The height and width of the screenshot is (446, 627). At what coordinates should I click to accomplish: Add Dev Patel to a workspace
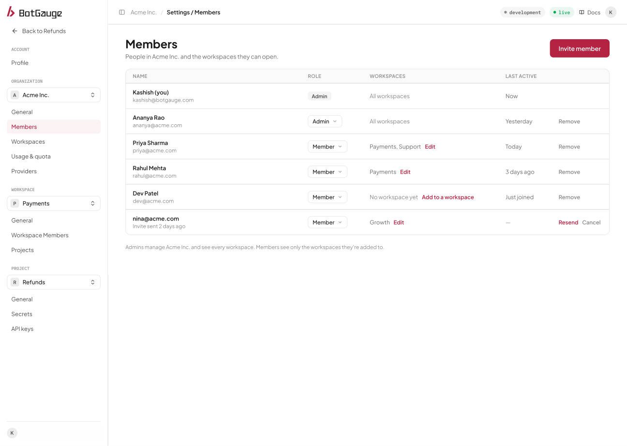point(448,197)
